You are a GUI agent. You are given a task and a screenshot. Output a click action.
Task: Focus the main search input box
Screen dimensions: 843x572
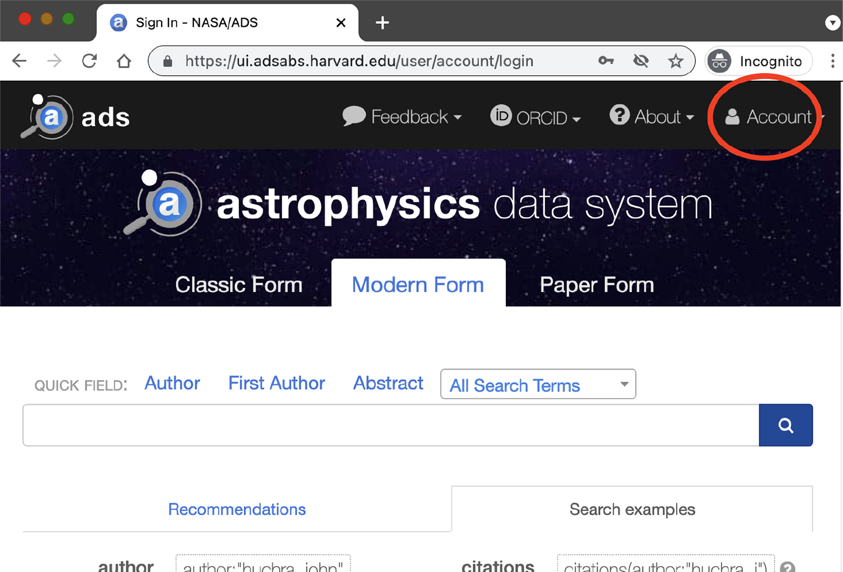coord(391,425)
